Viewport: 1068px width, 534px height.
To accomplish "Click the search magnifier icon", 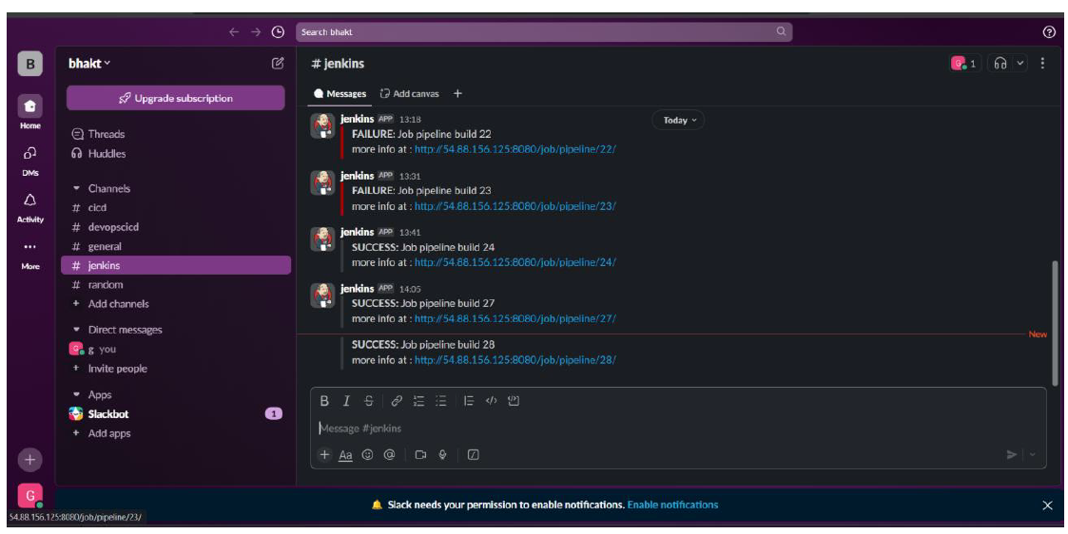I will 781,31.
